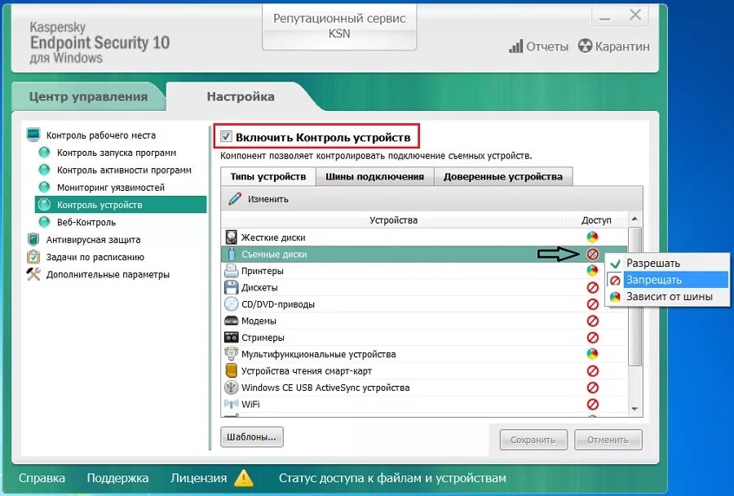Click the Scheduled tasks clipboard icon

pos(33,257)
